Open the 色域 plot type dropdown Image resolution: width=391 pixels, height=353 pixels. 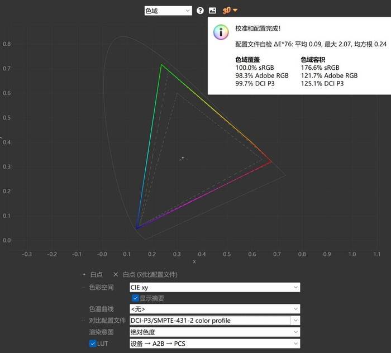coord(168,11)
